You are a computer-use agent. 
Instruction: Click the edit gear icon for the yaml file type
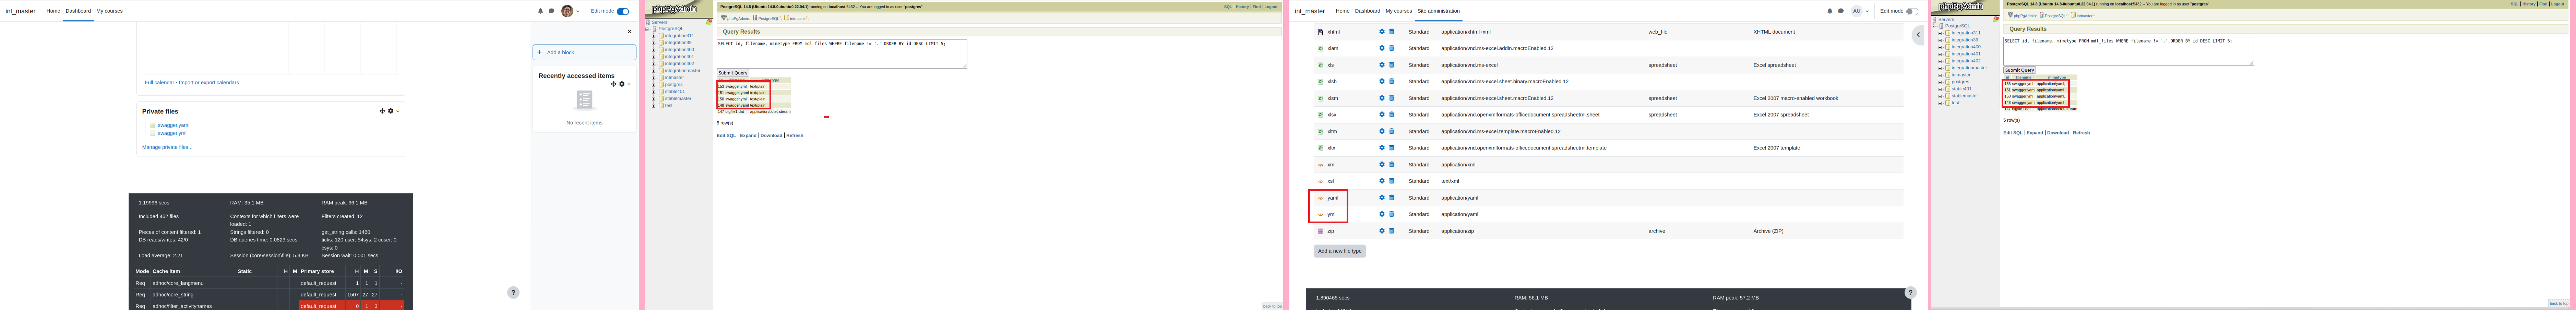[1382, 198]
